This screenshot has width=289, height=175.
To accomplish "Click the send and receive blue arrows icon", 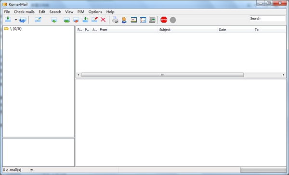I will pos(23,20).
